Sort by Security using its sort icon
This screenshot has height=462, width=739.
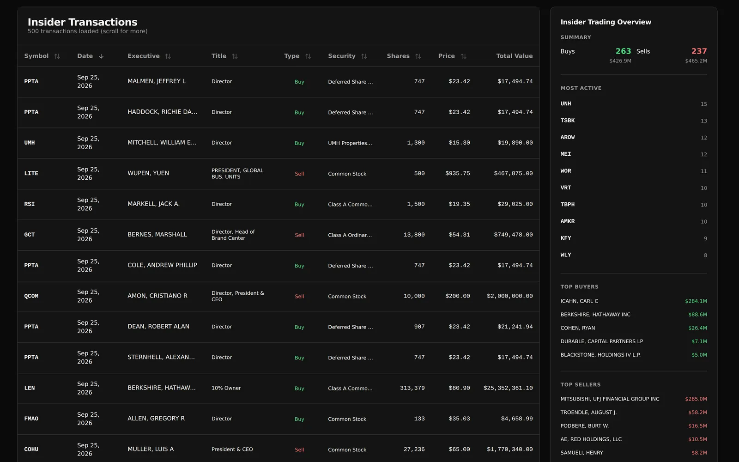364,56
